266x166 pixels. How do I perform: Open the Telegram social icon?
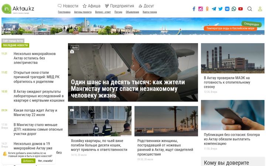214,9
